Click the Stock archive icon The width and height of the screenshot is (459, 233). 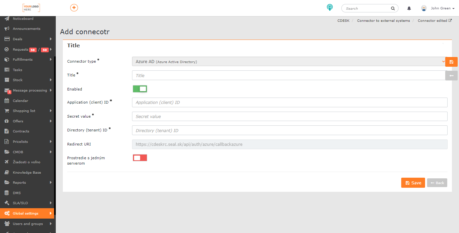(x=7, y=80)
